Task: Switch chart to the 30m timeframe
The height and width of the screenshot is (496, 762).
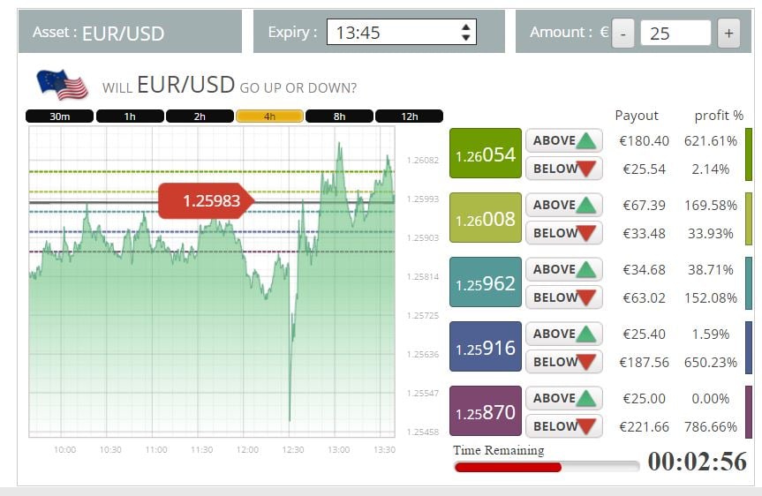Action: pos(59,116)
